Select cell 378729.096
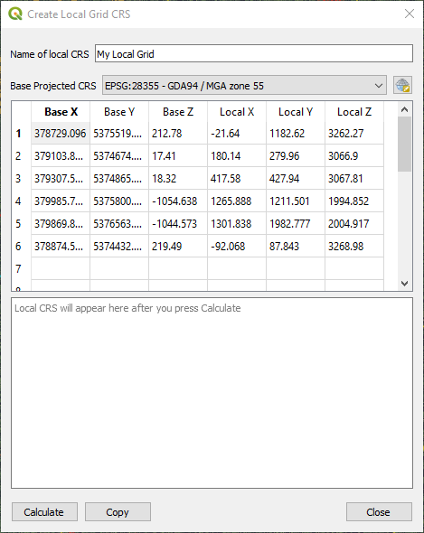Screen dimensions: 424x533 point(61,134)
